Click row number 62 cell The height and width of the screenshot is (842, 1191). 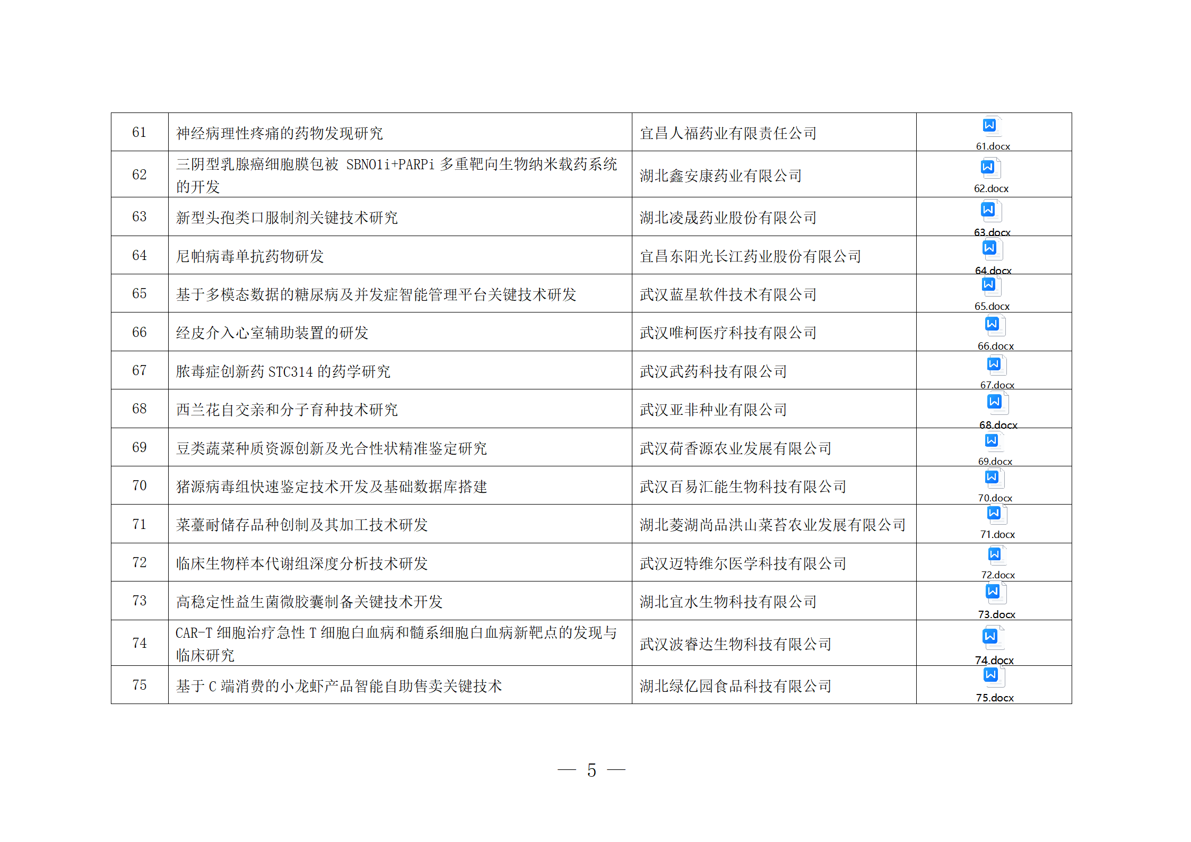coord(140,175)
